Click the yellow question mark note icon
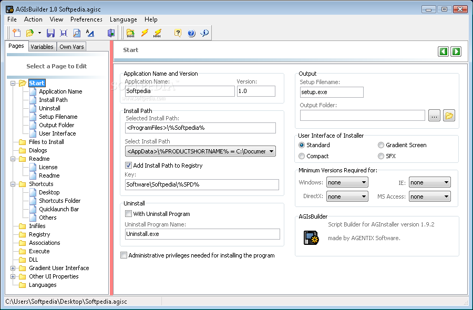473x310 pixels. tap(178, 33)
